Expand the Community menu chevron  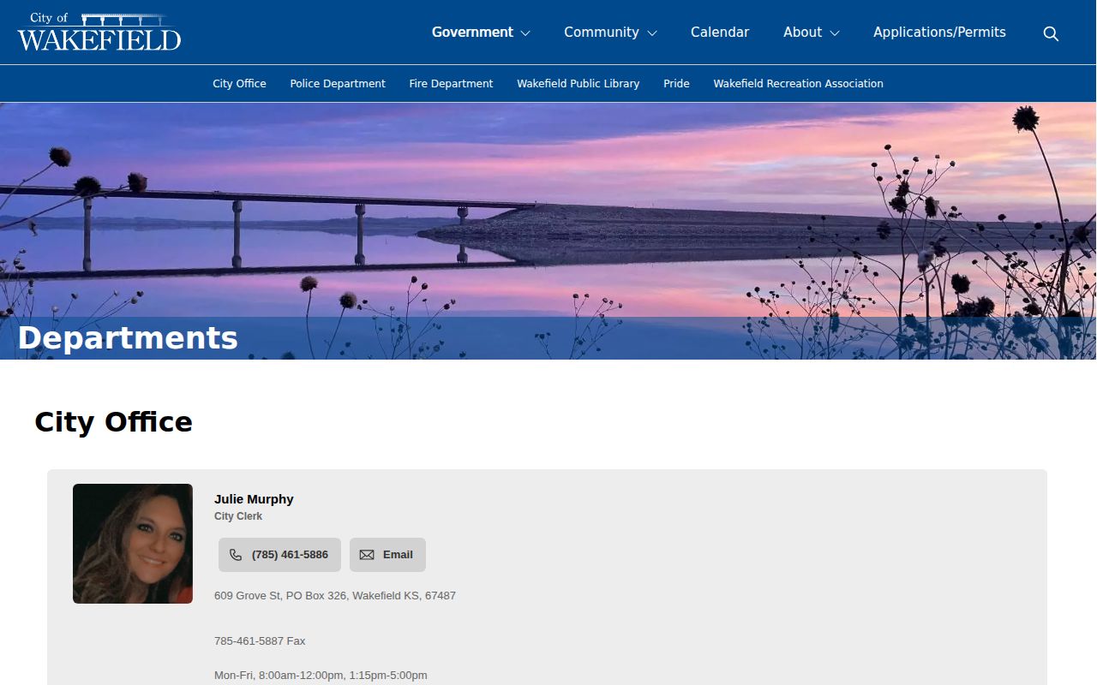click(652, 33)
